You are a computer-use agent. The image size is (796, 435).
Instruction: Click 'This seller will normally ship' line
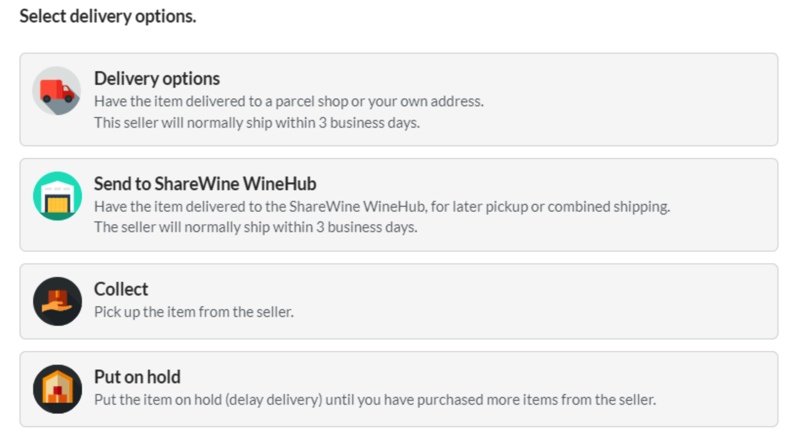257,122
